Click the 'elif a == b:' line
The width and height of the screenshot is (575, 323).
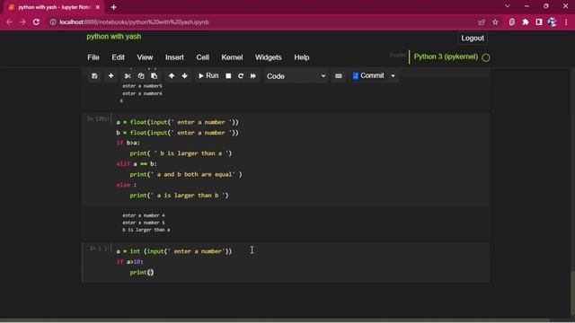[x=137, y=164]
